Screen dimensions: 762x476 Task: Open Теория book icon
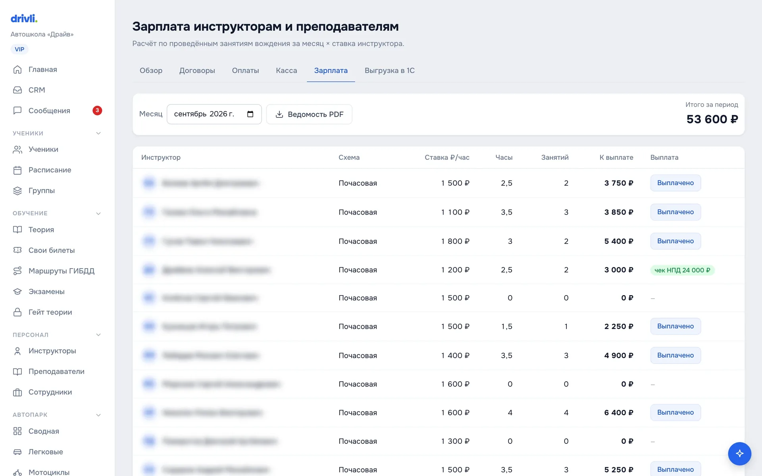tap(17, 230)
